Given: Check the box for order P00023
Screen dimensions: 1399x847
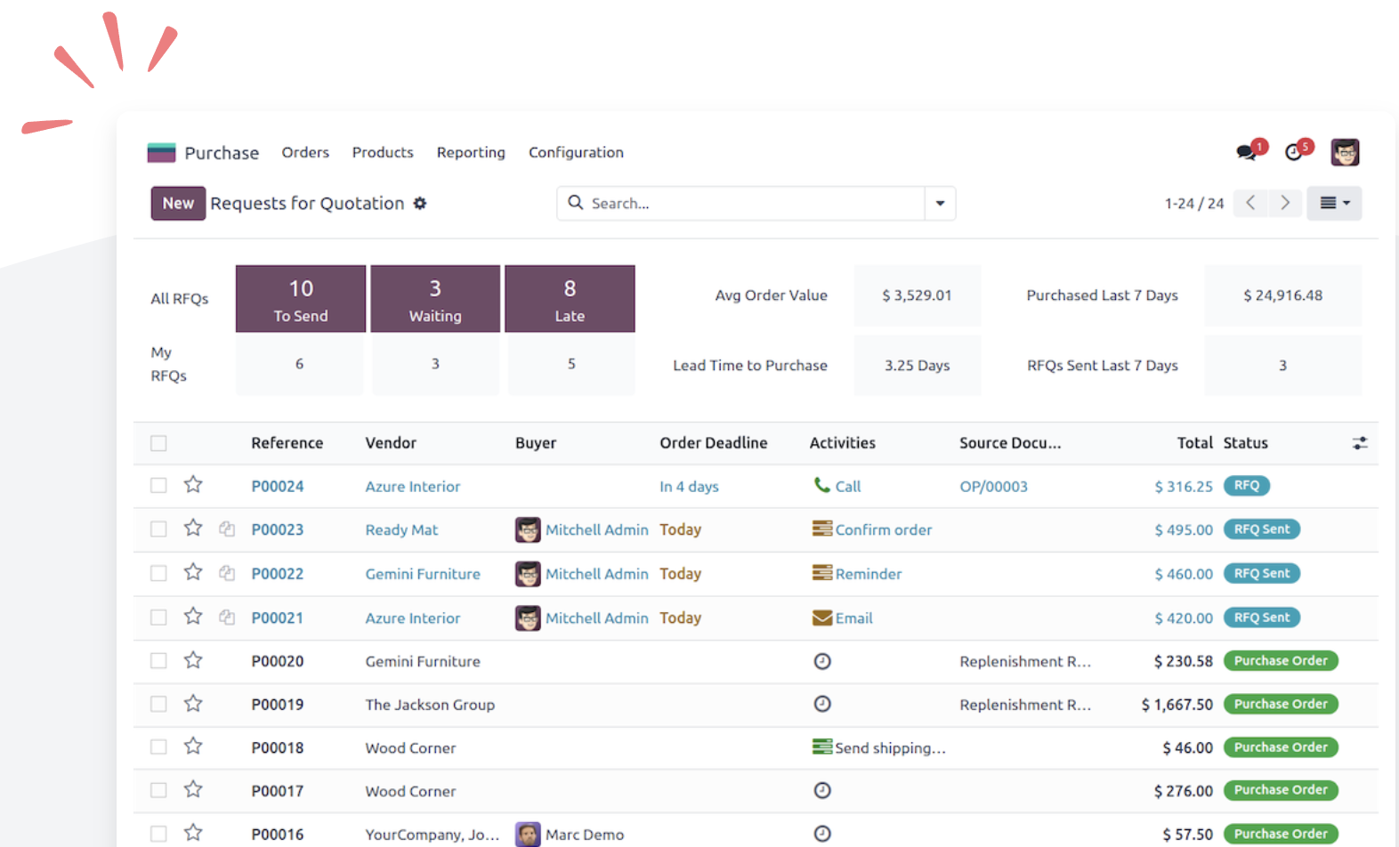Looking at the screenshot, I should pos(158,529).
